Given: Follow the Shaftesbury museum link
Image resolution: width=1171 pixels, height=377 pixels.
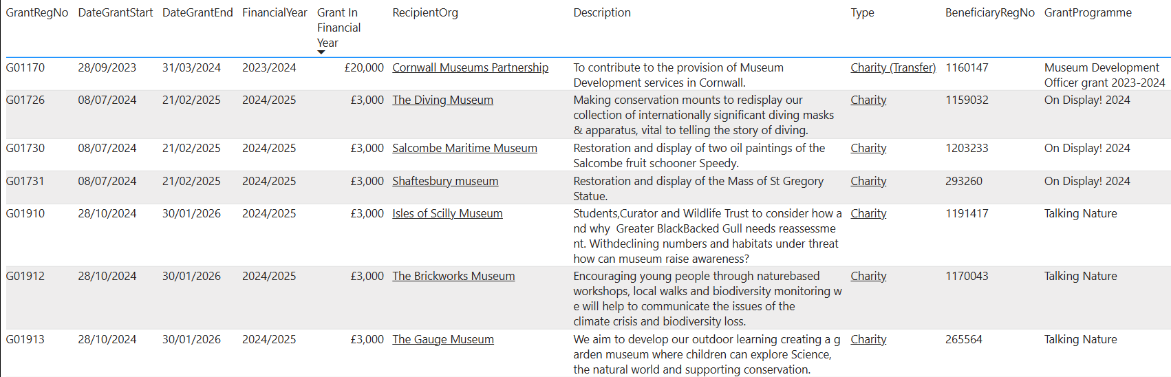Looking at the screenshot, I should point(445,181).
